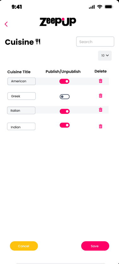Edit the American title field
The width and height of the screenshot is (119, 264).
tap(21, 81)
